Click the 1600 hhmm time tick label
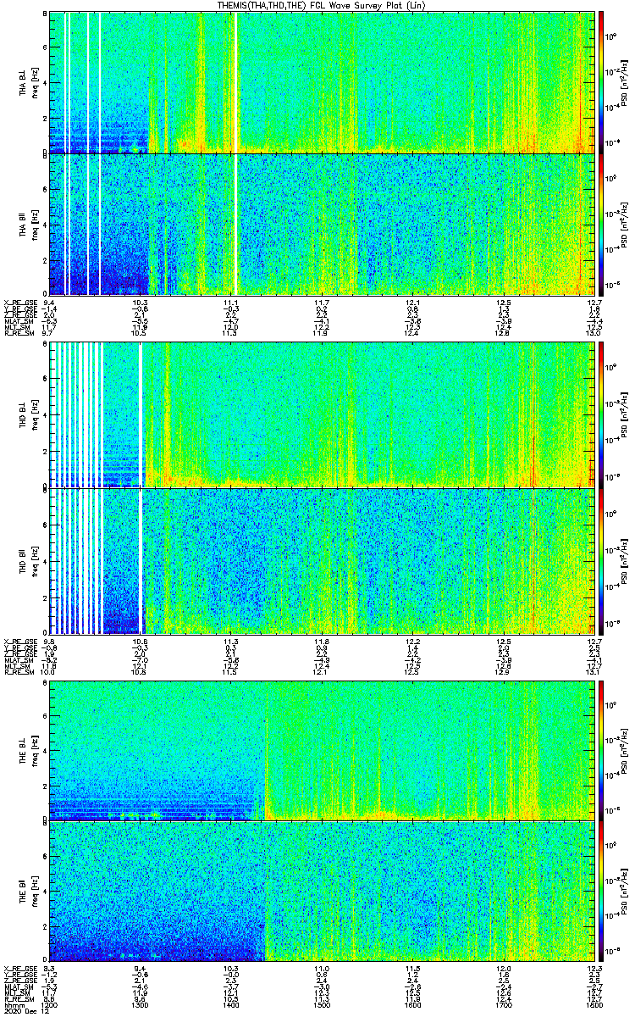Screen dimensions: 635x1017 coord(411,1004)
